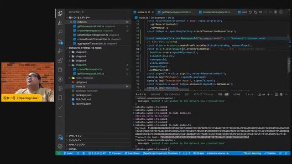Select the SQL CONSOLE panel tab
Screen dimensions: 292x164
(172, 94)
